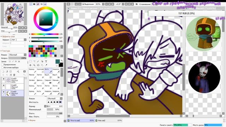
Task: Zoom in with navigator plus button
Action: point(23,28)
